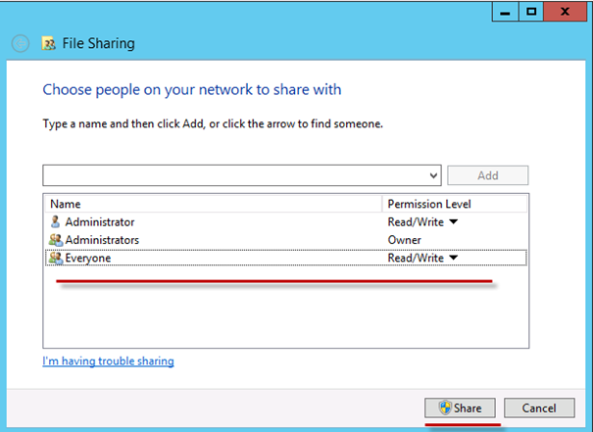The height and width of the screenshot is (432, 593).
Task: Open Everyone's Read/Write permission dropdown
Action: tap(453, 259)
